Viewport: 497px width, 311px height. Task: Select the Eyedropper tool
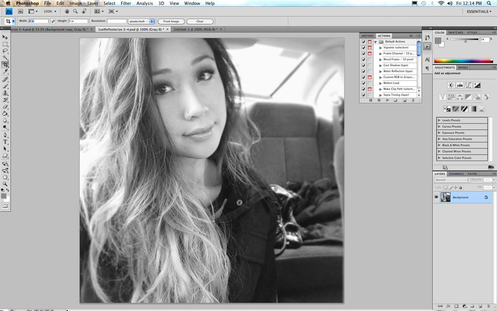pyautogui.click(x=5, y=72)
